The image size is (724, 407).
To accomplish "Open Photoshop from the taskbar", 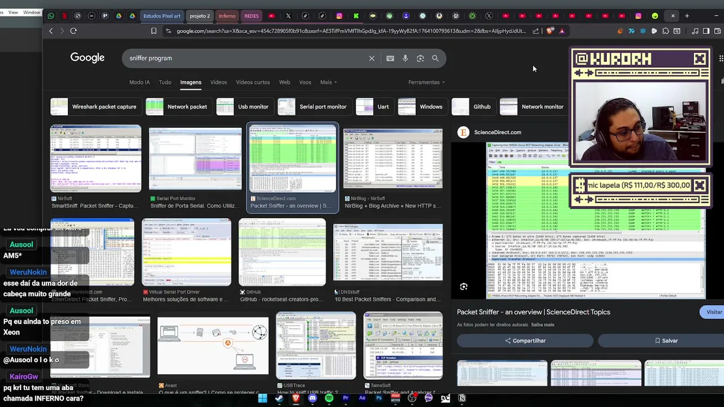I will click(379, 398).
